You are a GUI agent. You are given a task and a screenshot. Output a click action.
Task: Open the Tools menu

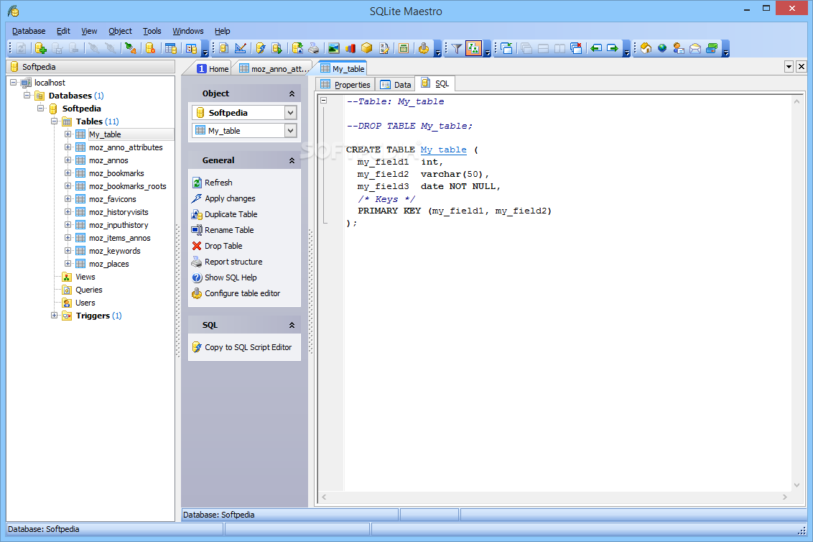tap(152, 31)
